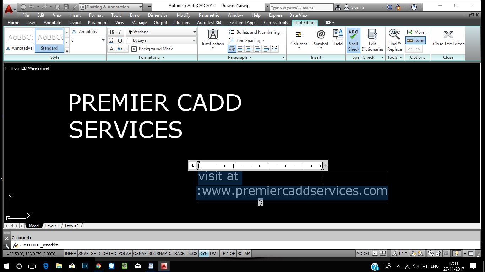
Task: Open Find & Replace
Action: tap(394, 40)
